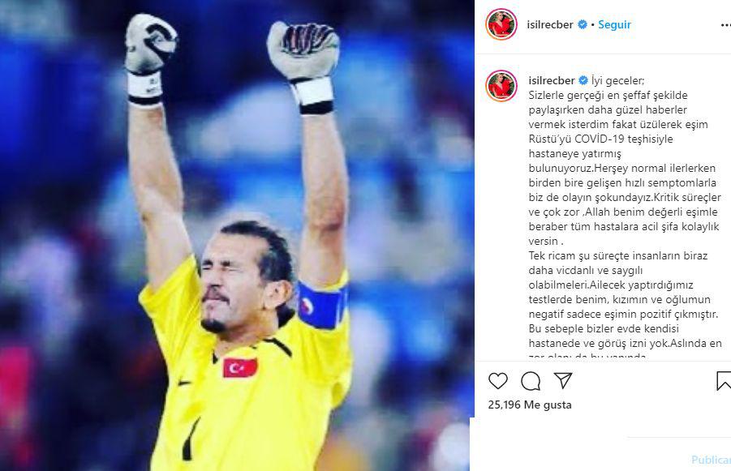The height and width of the screenshot is (471, 731).
Task: Click the blue captain armband in photo
Action: click(x=322, y=304)
